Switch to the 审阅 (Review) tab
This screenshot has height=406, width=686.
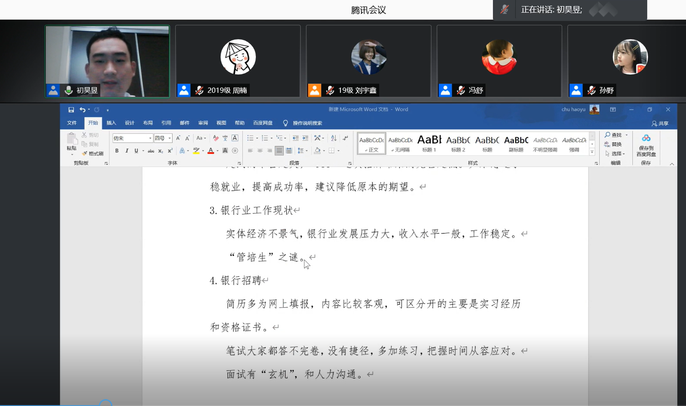coord(203,123)
